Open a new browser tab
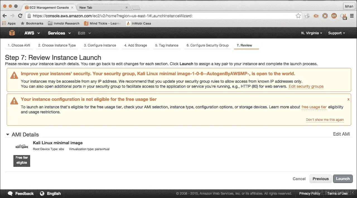This screenshot has height=198, width=357. coord(136,8)
